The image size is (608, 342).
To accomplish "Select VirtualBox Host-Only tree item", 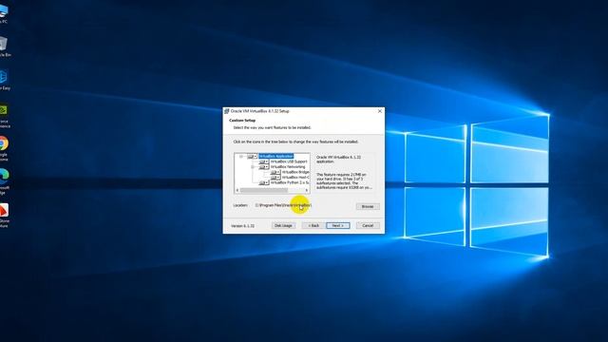I will 295,178.
